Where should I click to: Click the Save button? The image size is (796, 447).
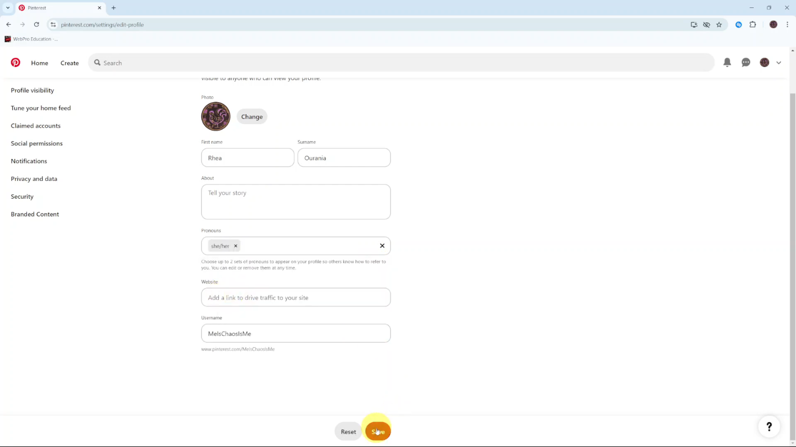(x=378, y=432)
